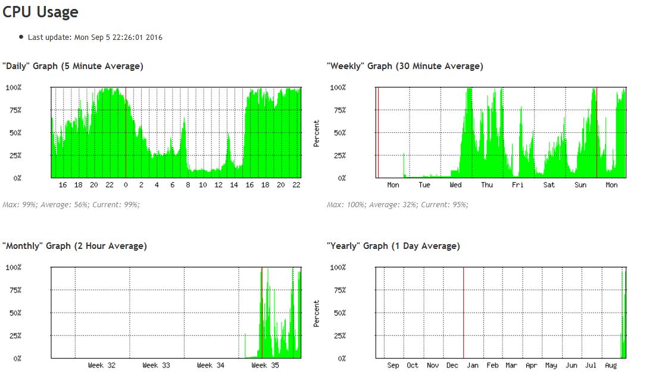The image size is (662, 374).
Task: Click the May label on Yearly graph
Action: (x=551, y=365)
